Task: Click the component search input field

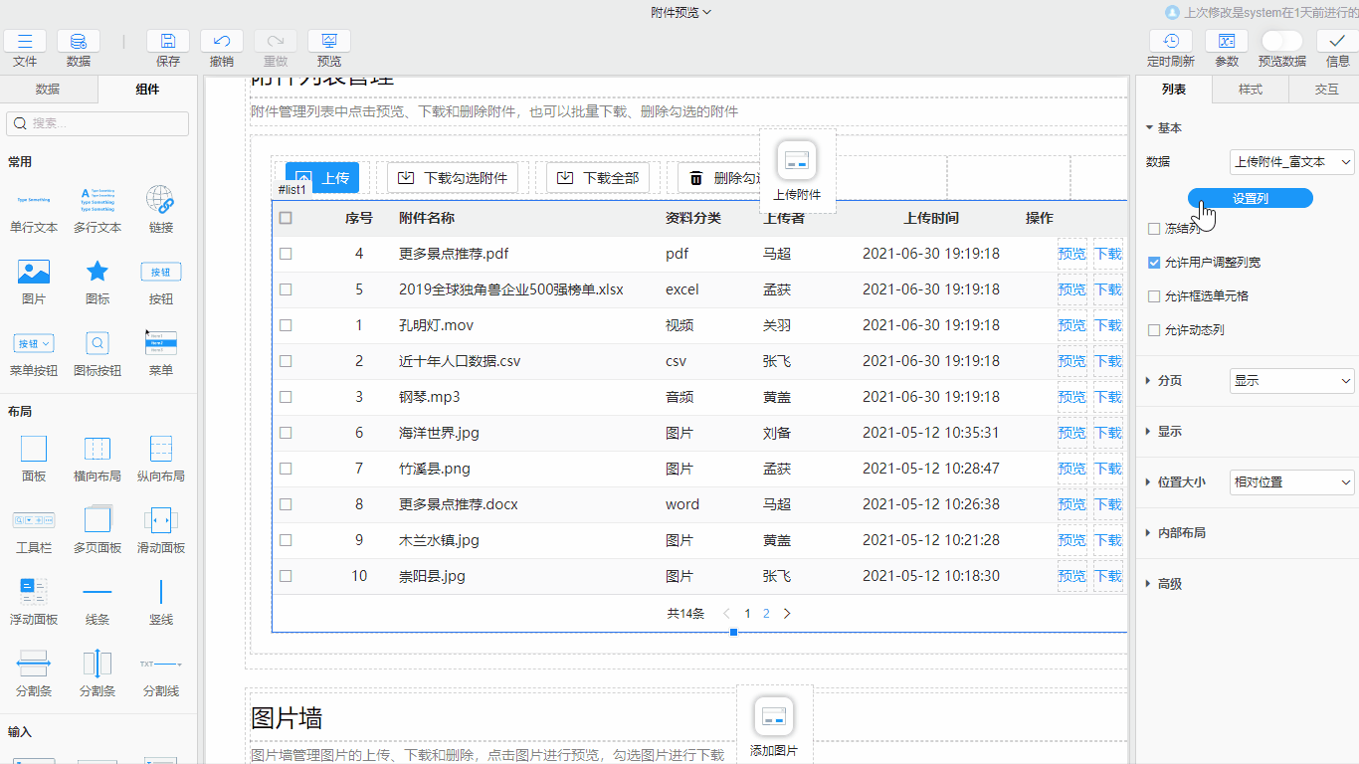Action: [x=97, y=124]
